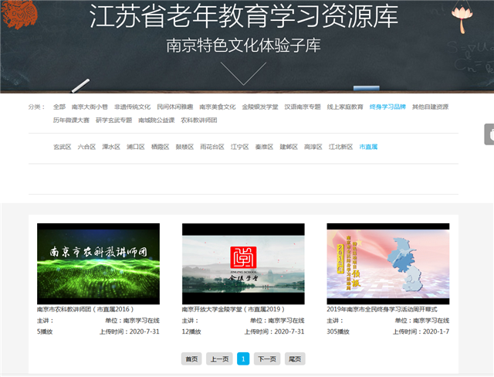Select the 历年微课大赛 category
This screenshot has height=377, width=494.
(x=71, y=121)
